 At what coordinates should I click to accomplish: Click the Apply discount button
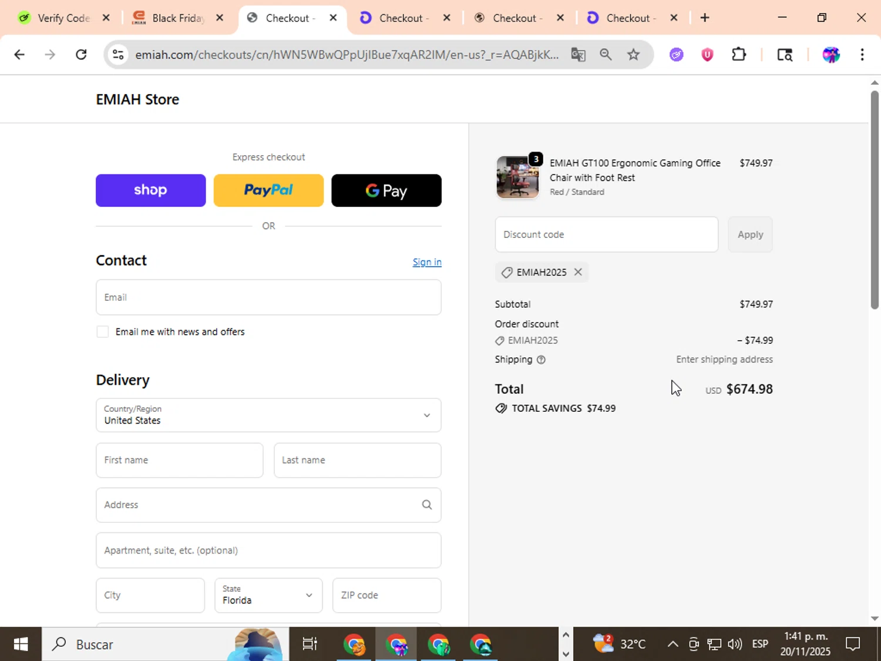750,234
